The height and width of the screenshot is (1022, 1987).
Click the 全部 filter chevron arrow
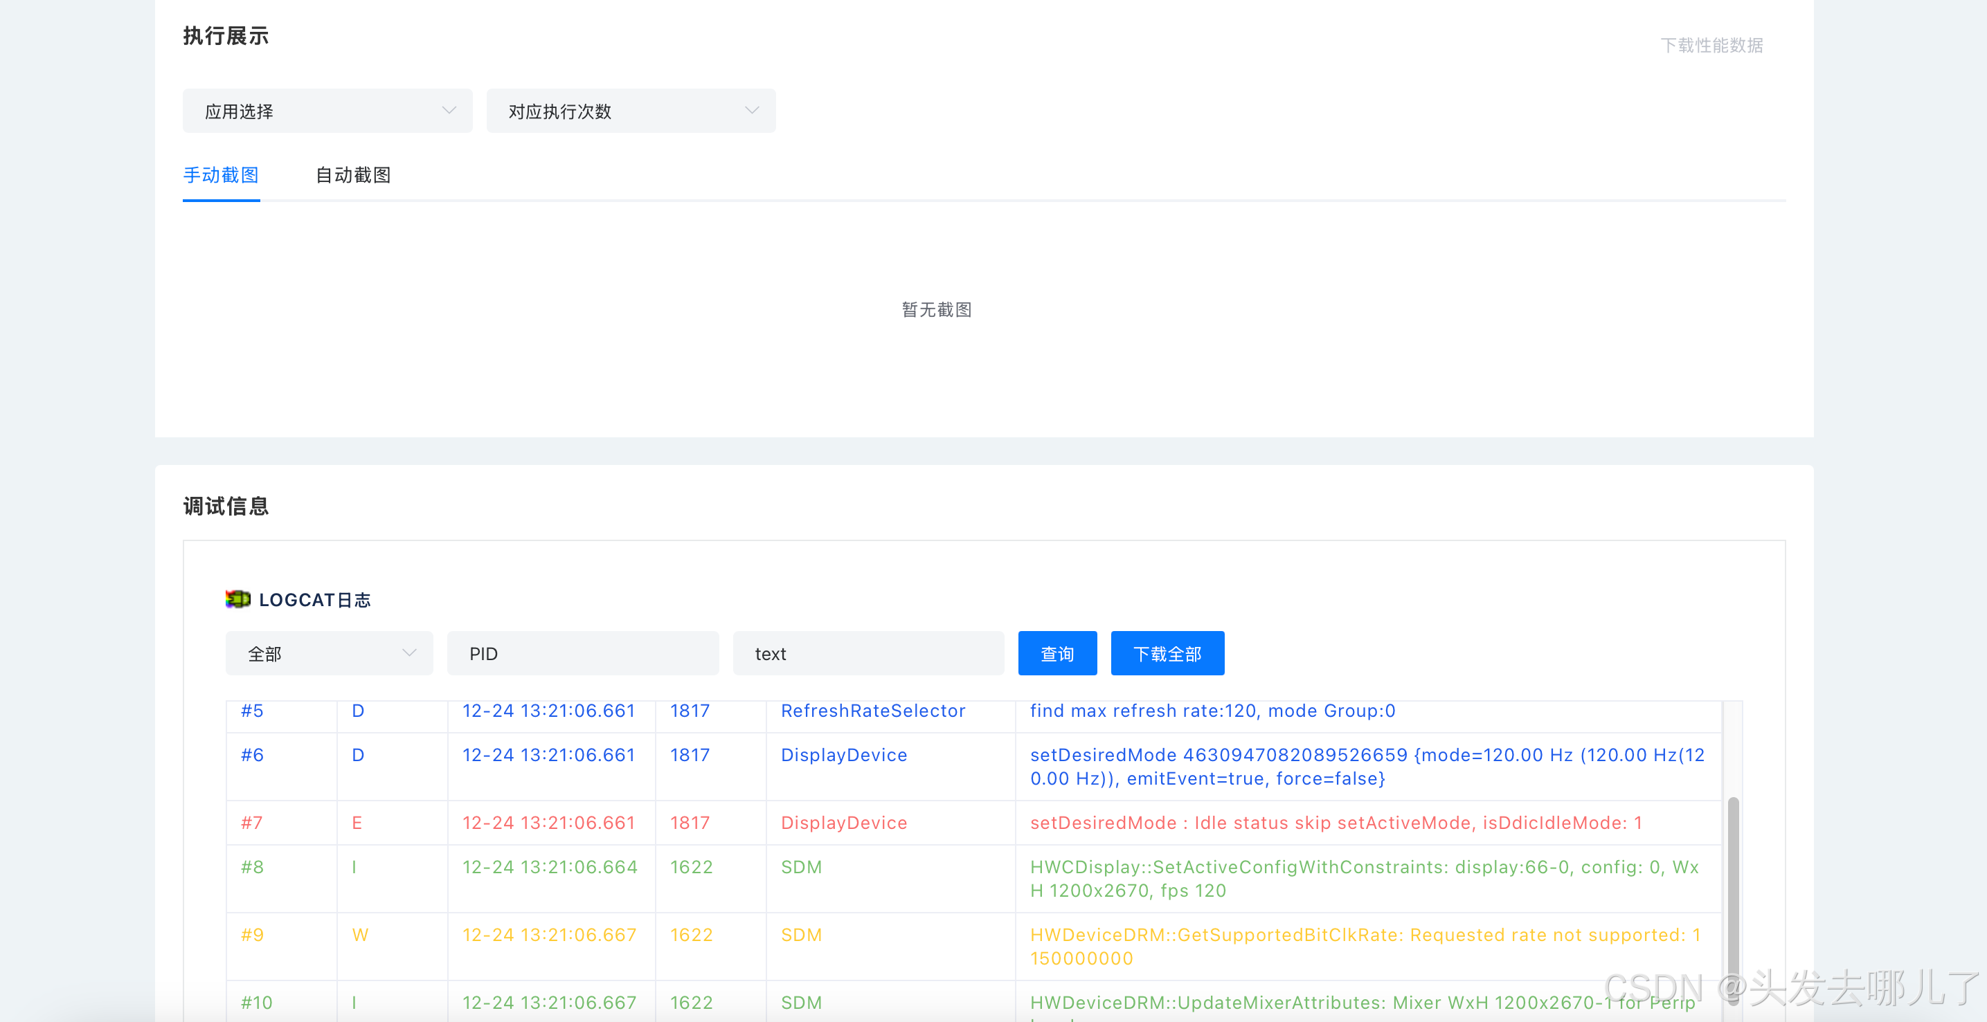[x=410, y=654]
